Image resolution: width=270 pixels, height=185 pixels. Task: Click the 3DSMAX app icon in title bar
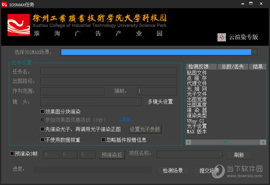point(4,4)
